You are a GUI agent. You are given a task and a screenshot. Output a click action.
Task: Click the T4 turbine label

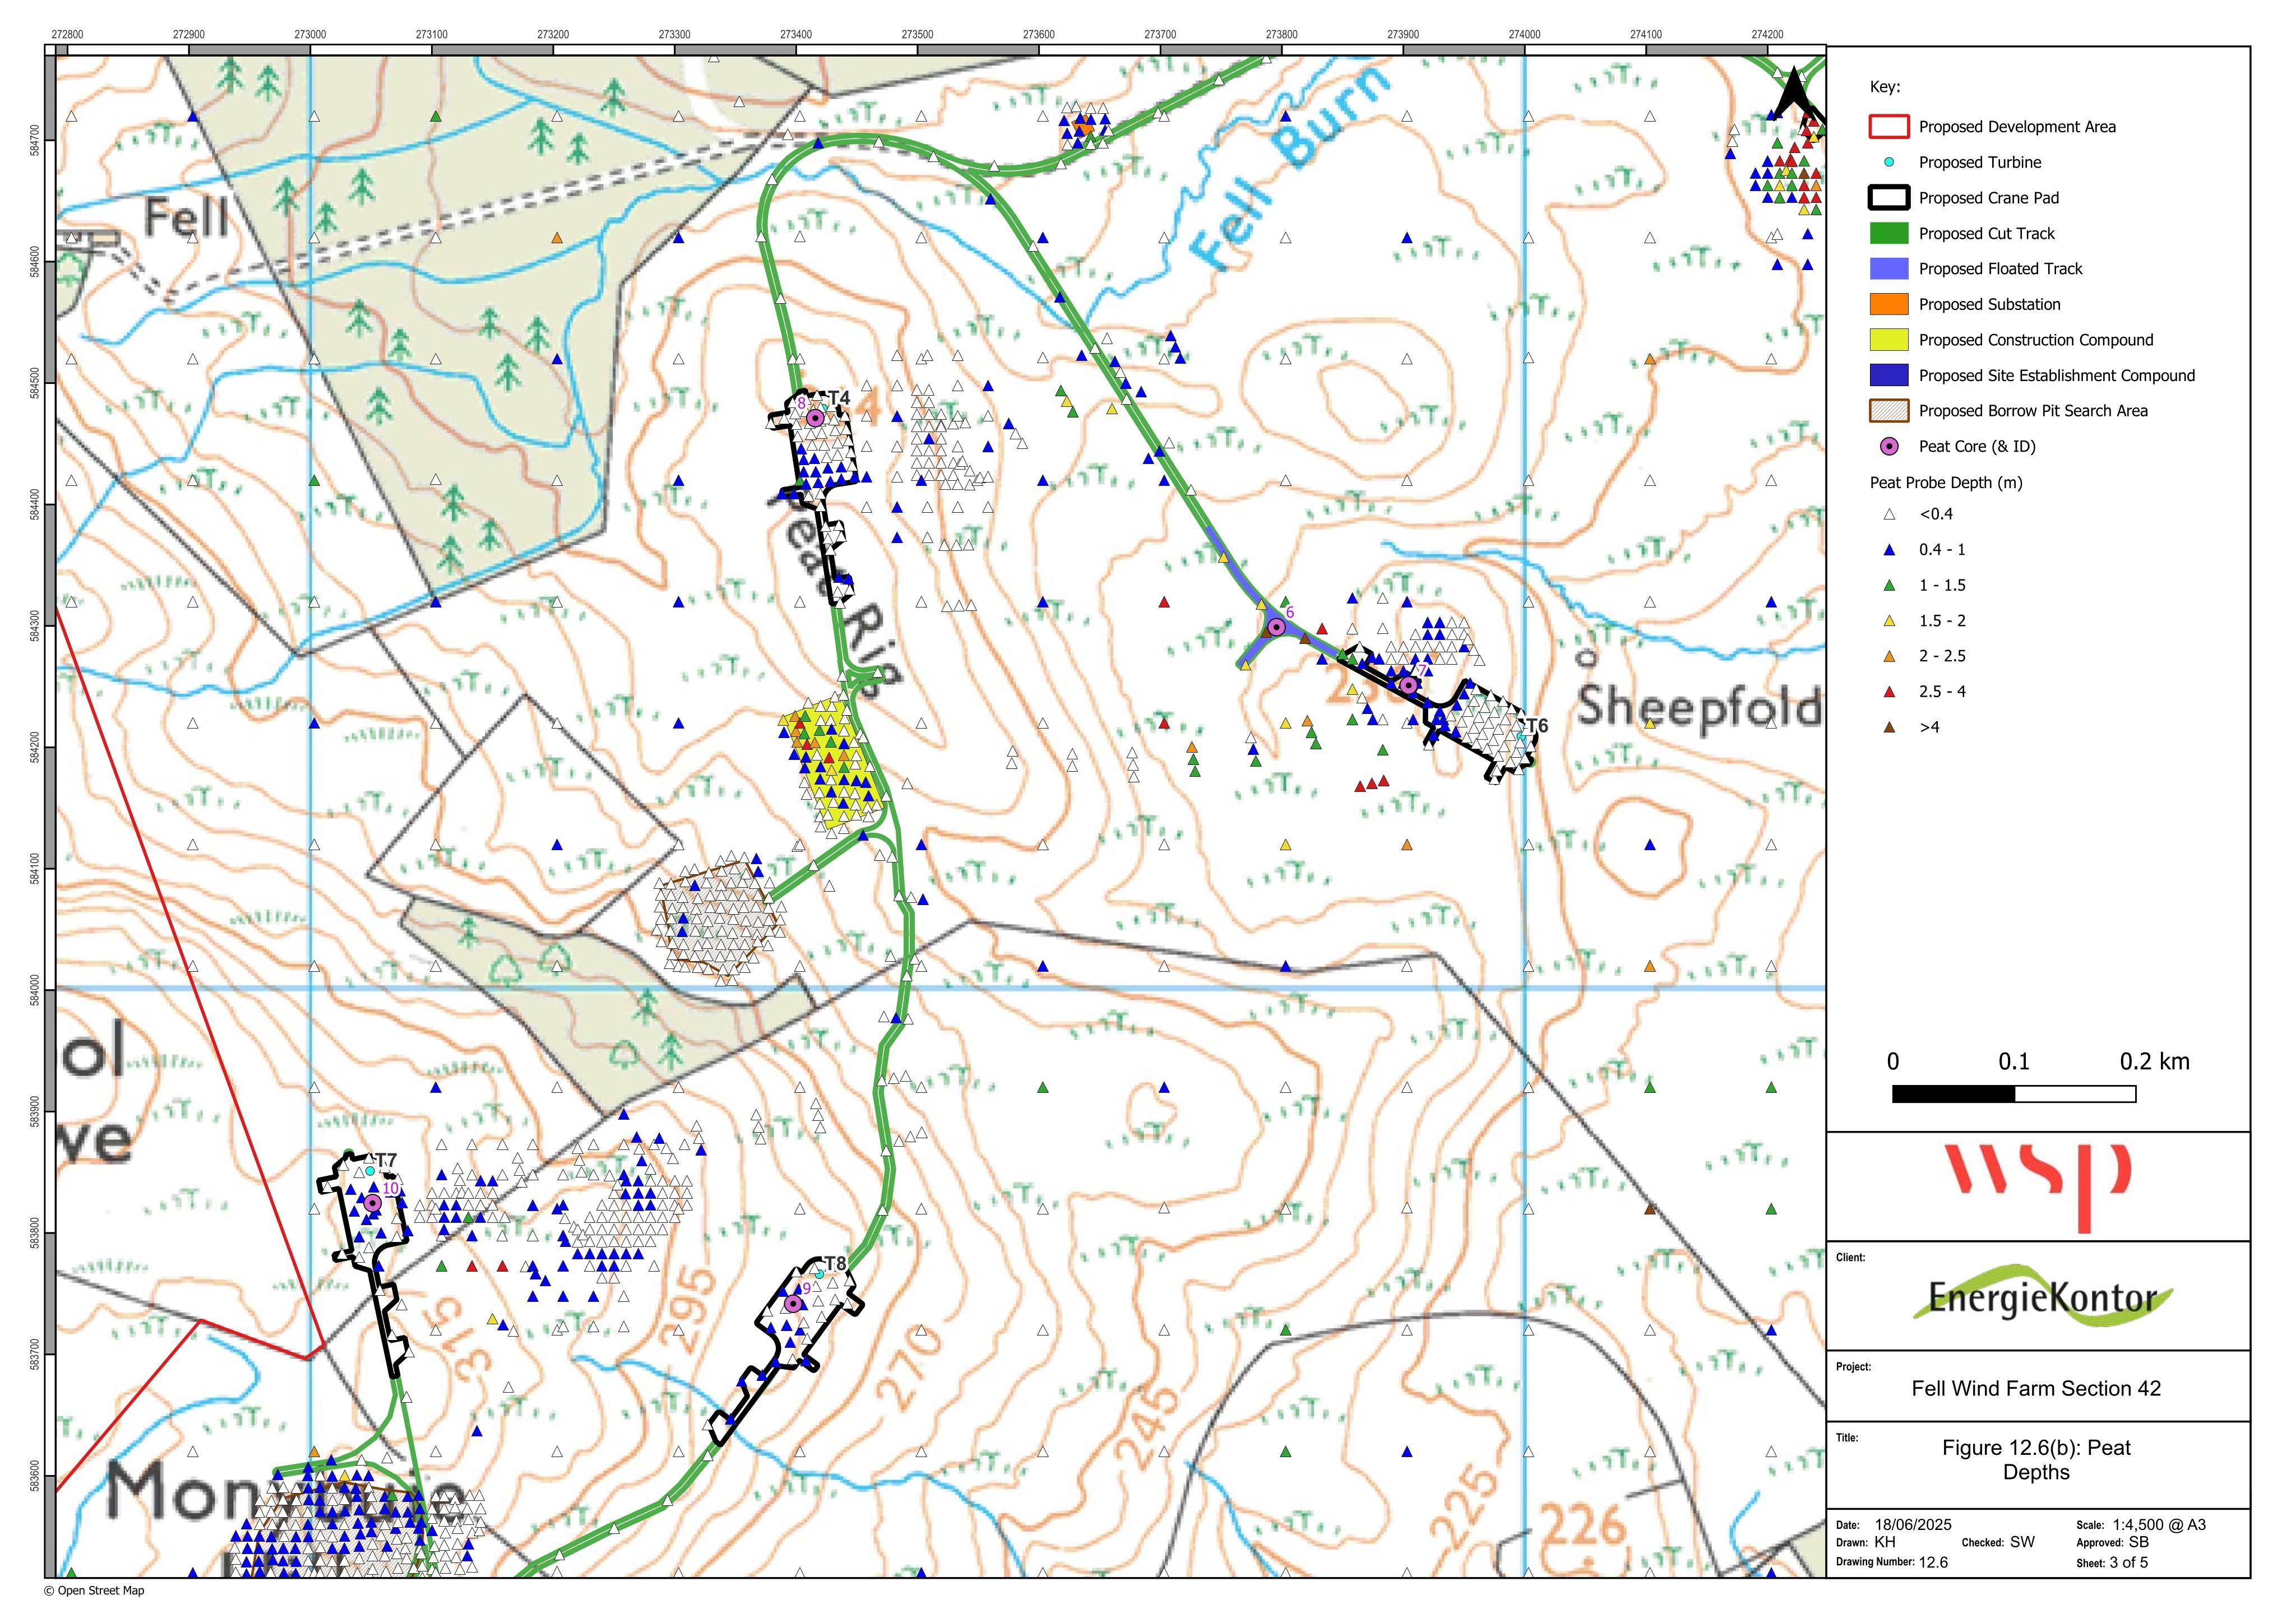tap(839, 399)
